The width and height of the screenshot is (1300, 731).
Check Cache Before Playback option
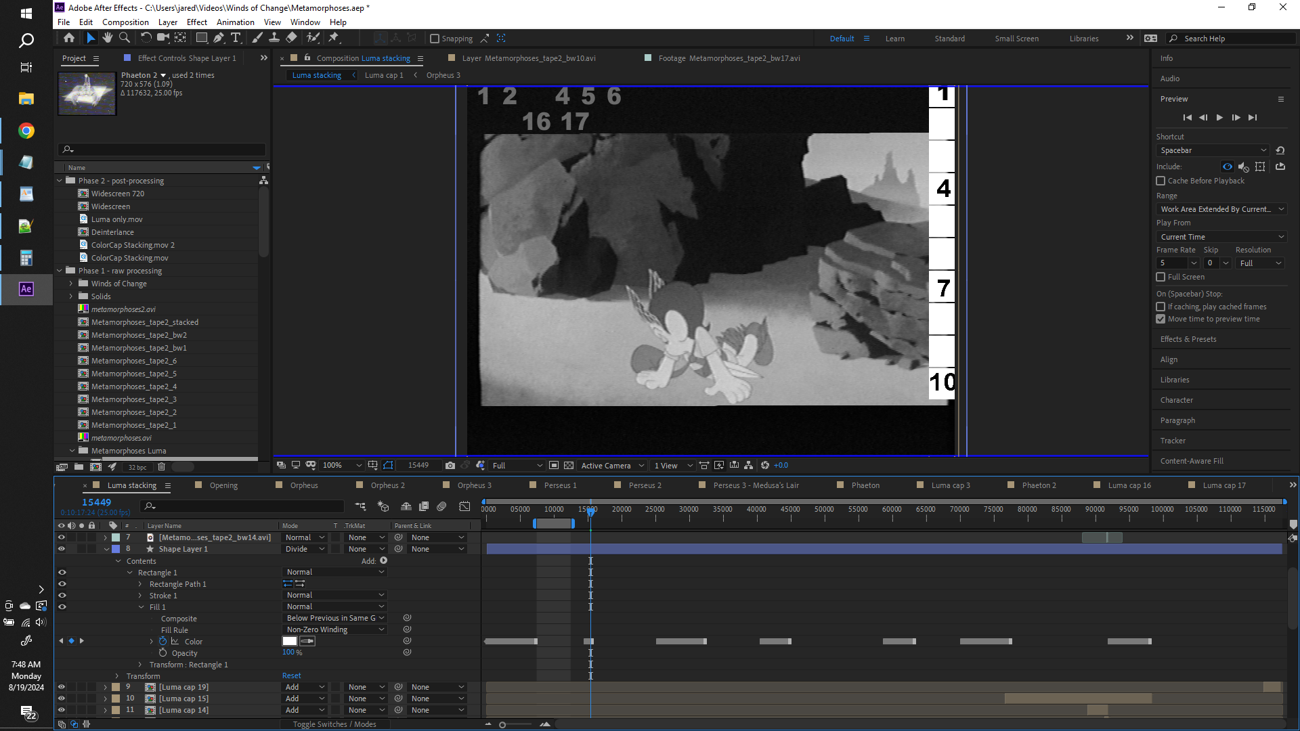tap(1161, 181)
